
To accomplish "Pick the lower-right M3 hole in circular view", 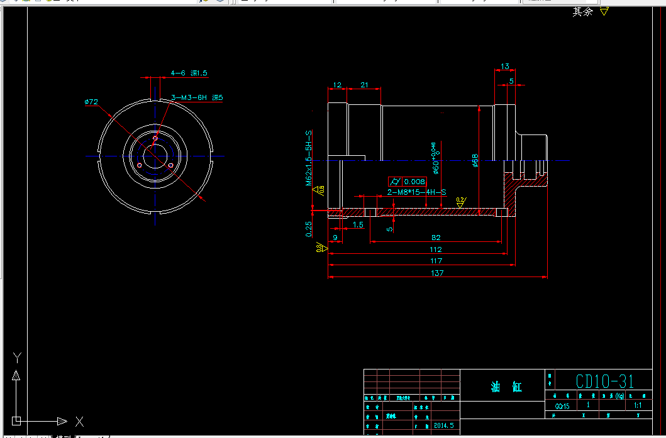I will tap(171, 165).
